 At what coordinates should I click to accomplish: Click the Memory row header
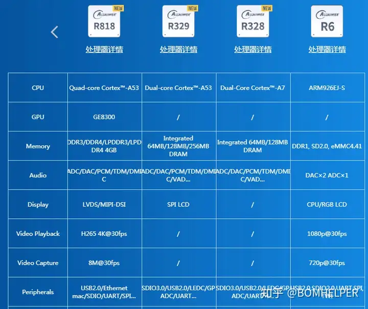click(38, 146)
